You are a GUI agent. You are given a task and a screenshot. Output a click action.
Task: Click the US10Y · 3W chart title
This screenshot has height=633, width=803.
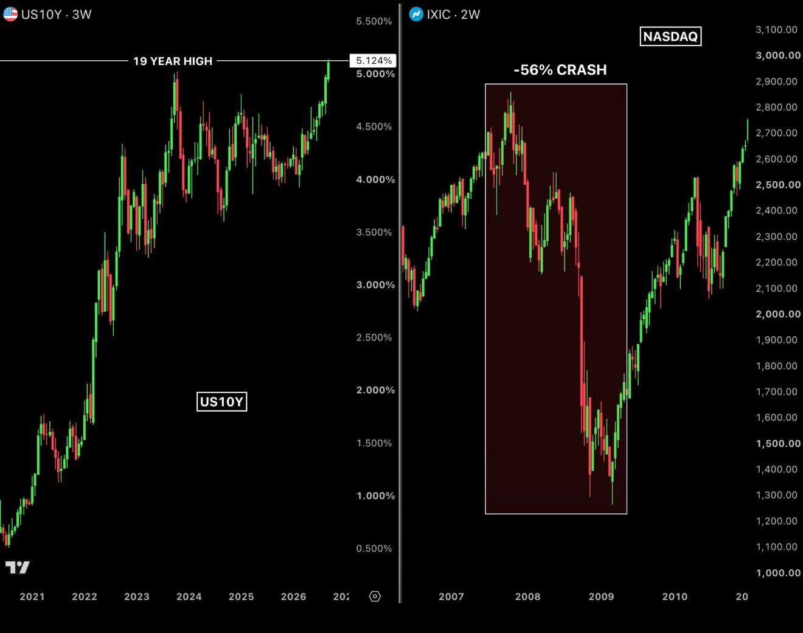[x=56, y=15]
